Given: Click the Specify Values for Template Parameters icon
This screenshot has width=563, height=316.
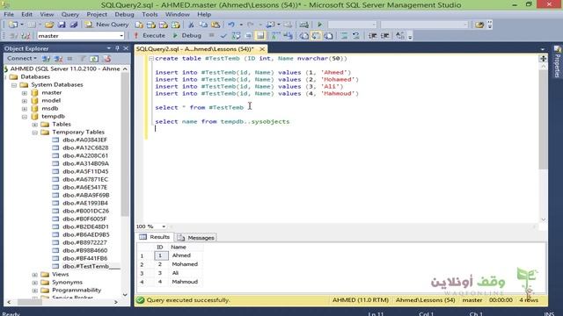Looking at the screenshot, I should tap(399, 36).
